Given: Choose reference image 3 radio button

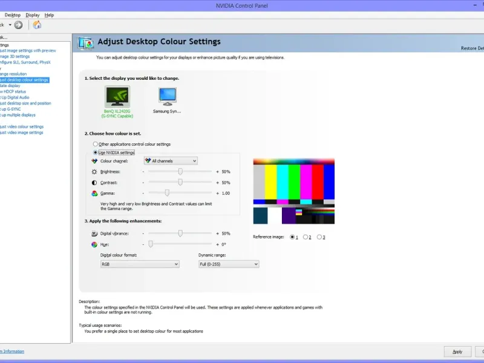Looking at the screenshot, I should [319, 237].
